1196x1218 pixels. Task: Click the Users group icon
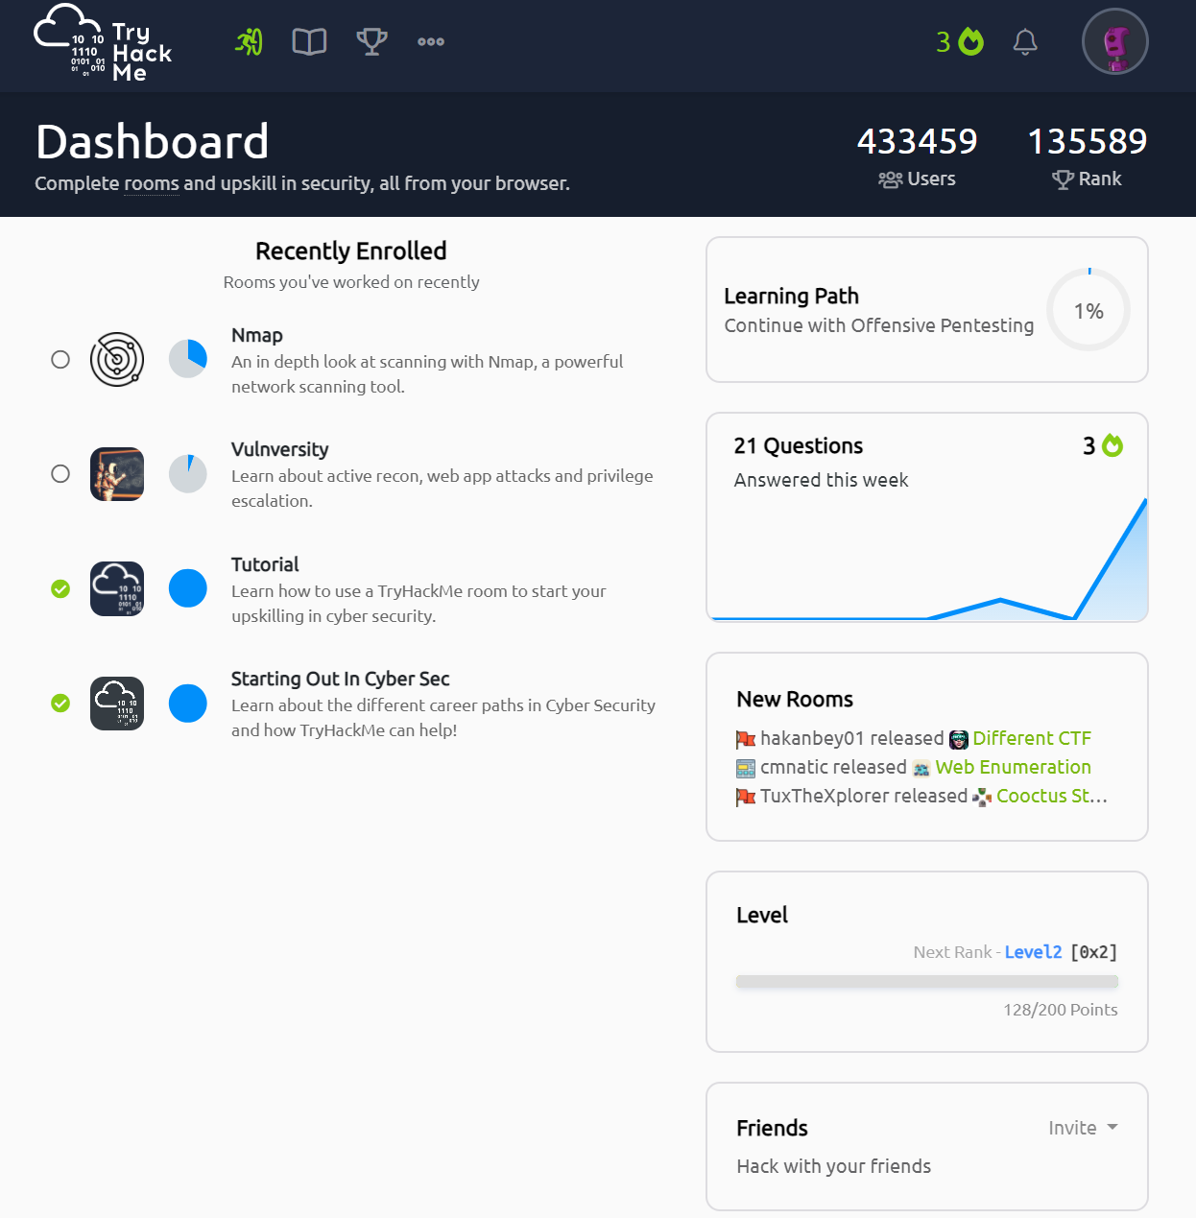(x=890, y=179)
